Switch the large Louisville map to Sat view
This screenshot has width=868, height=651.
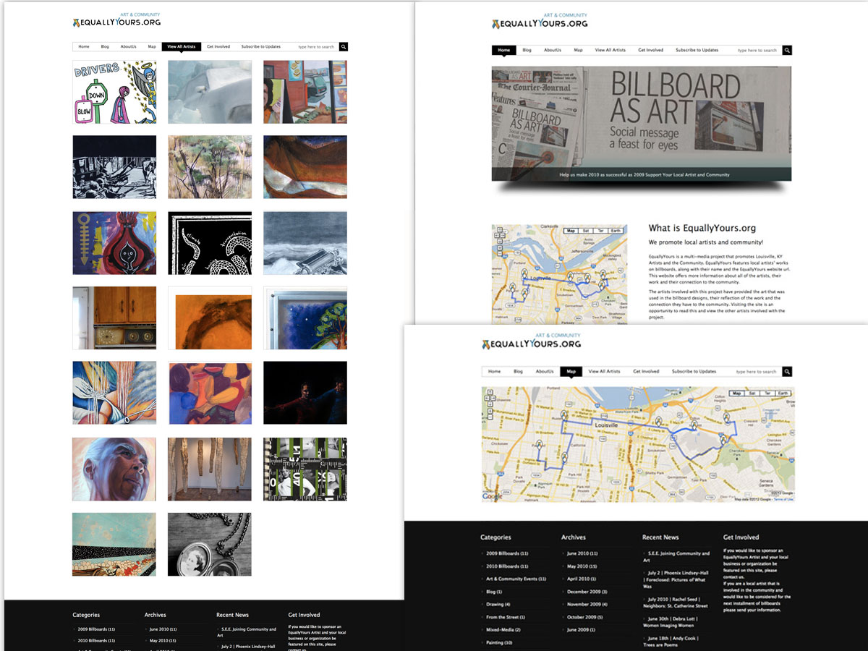point(751,393)
